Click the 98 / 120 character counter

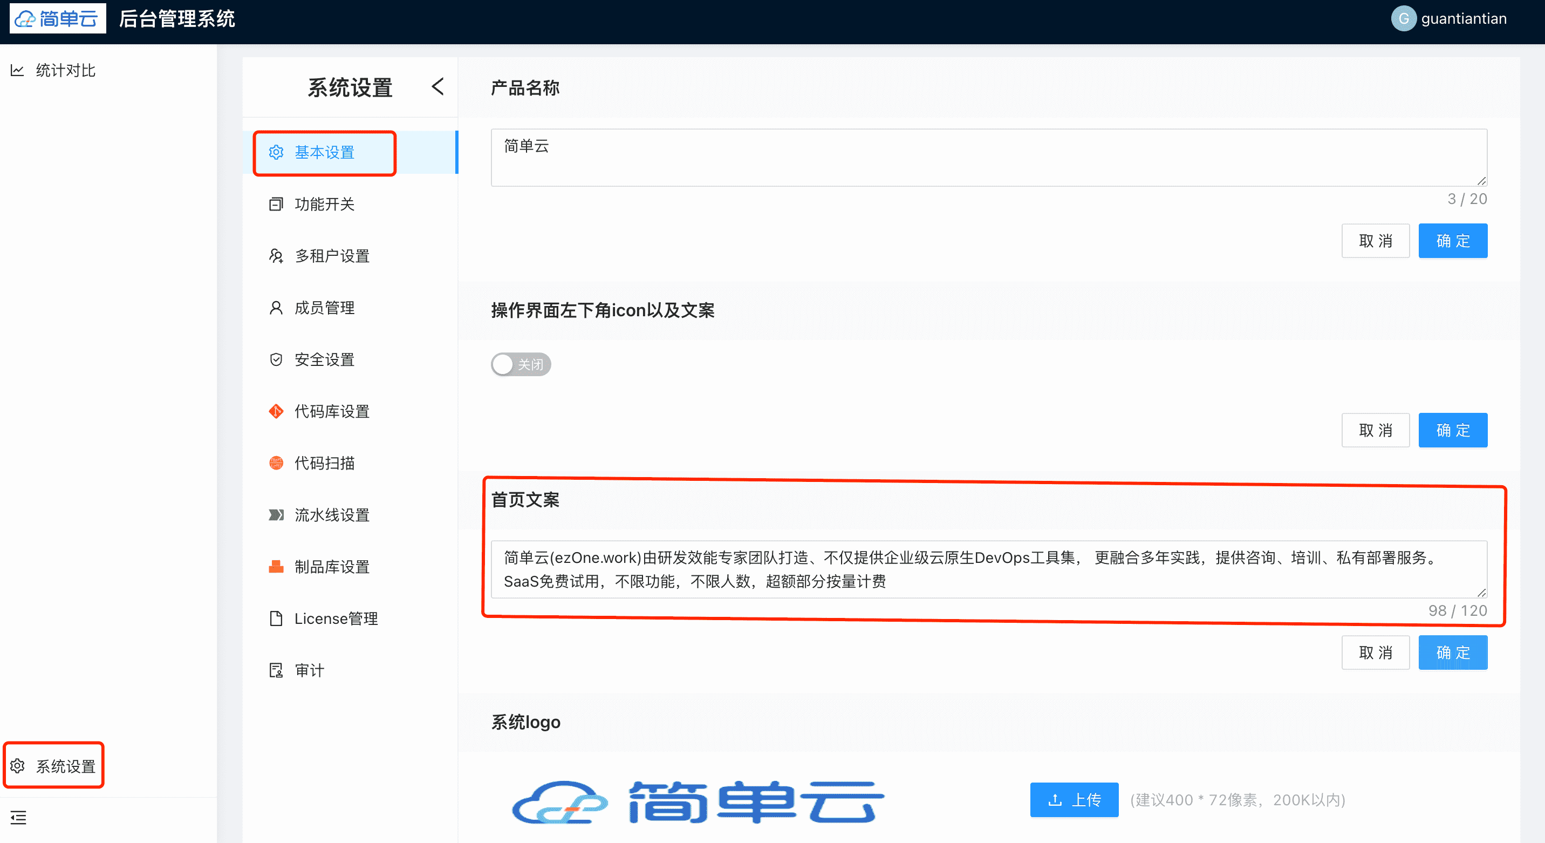coord(1458,610)
